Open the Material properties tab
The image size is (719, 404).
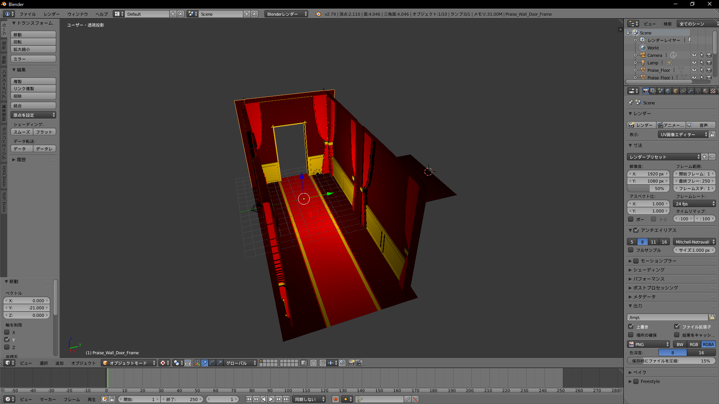coord(706,91)
